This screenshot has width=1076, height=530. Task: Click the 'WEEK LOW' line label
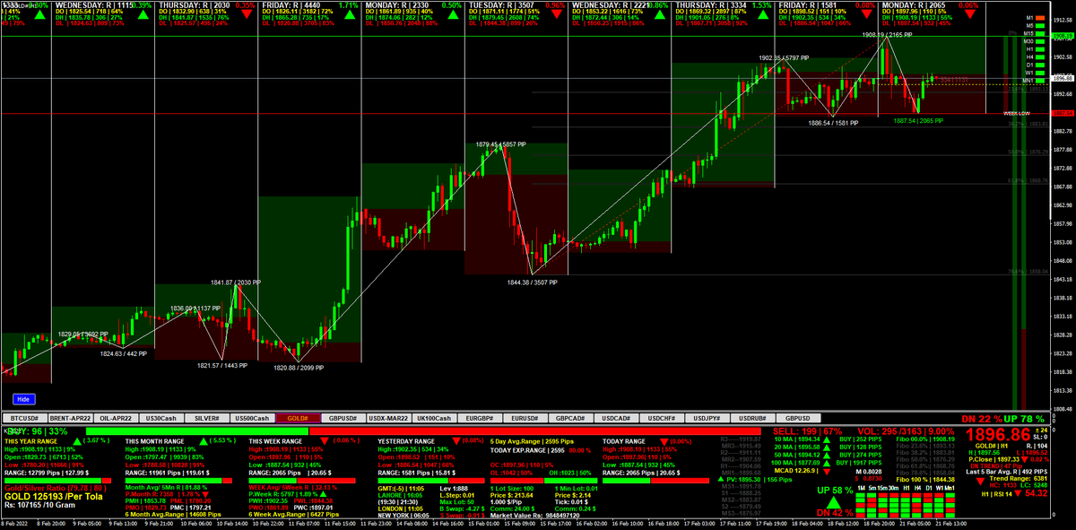1017,113
